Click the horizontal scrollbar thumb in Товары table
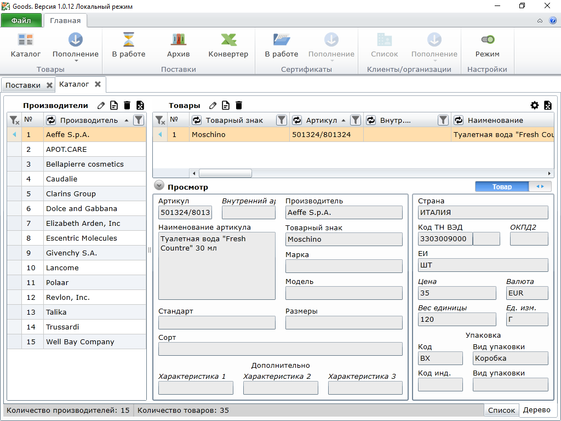Screen dimensions: 561x421 pyautogui.click(x=225, y=173)
